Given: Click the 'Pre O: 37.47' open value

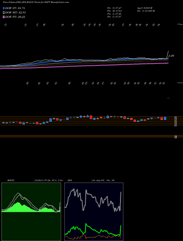Looking at the screenshot, I should [x=115, y=8].
